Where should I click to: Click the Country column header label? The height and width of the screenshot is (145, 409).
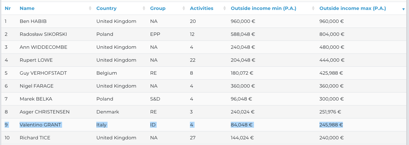point(106,8)
